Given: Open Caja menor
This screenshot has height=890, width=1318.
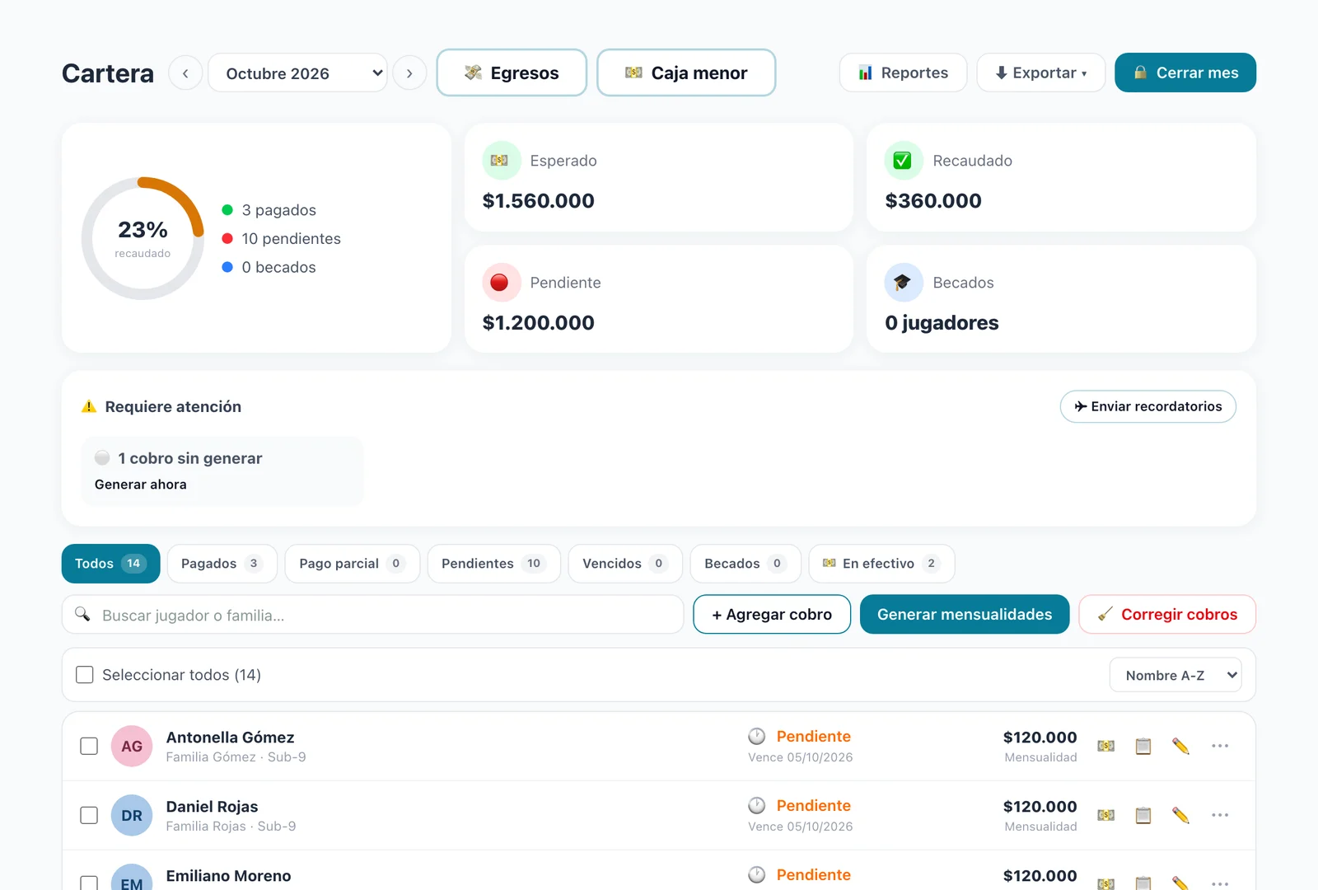Looking at the screenshot, I should click(686, 73).
